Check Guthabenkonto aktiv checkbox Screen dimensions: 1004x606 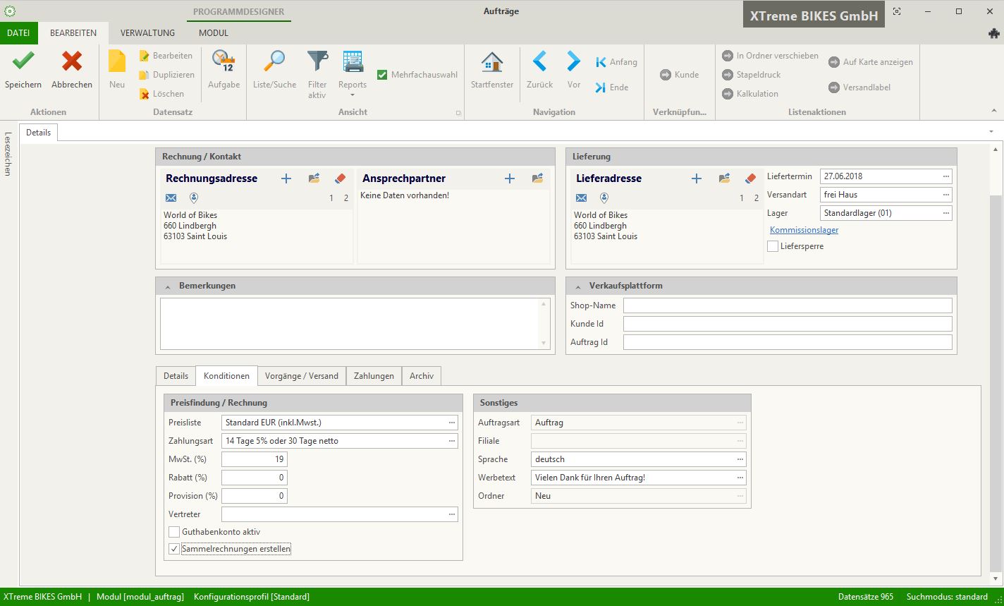point(174,532)
